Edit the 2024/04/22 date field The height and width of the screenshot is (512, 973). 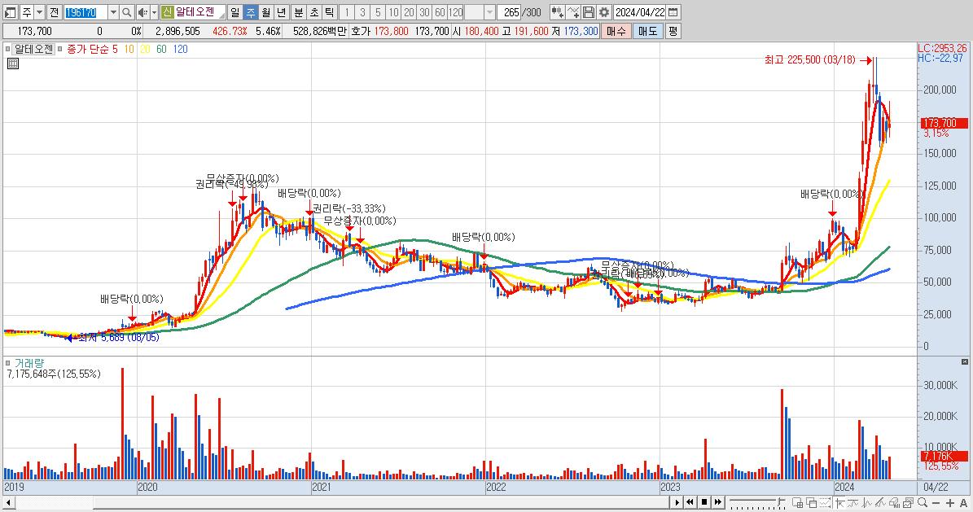coord(640,11)
